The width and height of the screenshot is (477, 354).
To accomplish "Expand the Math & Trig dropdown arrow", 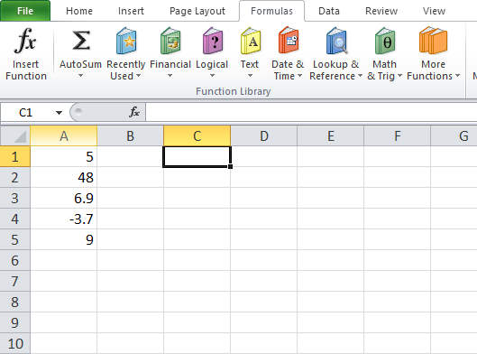I will pyautogui.click(x=399, y=76).
